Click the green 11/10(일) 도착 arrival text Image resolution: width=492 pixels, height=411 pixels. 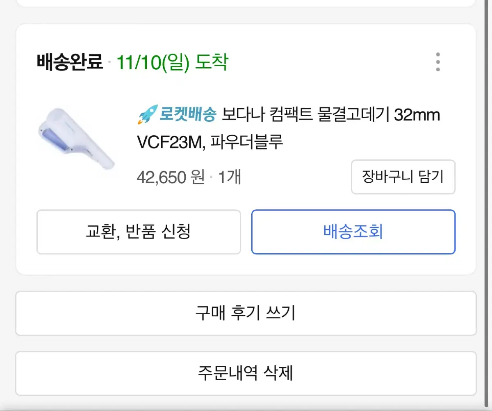173,63
